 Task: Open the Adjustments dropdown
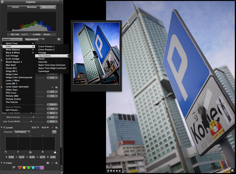[x=34, y=40]
